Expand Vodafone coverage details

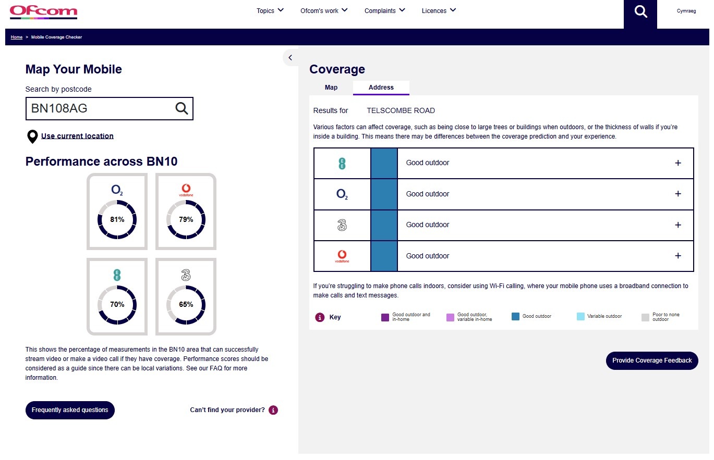(677, 256)
